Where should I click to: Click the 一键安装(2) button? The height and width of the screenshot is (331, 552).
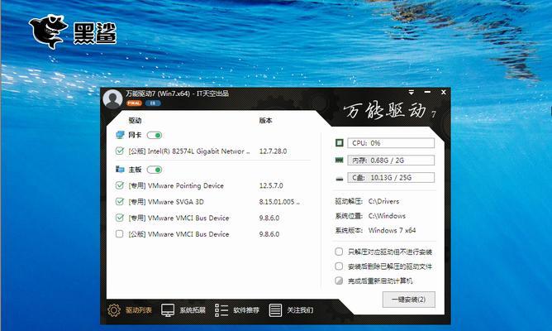pyautogui.click(x=409, y=300)
